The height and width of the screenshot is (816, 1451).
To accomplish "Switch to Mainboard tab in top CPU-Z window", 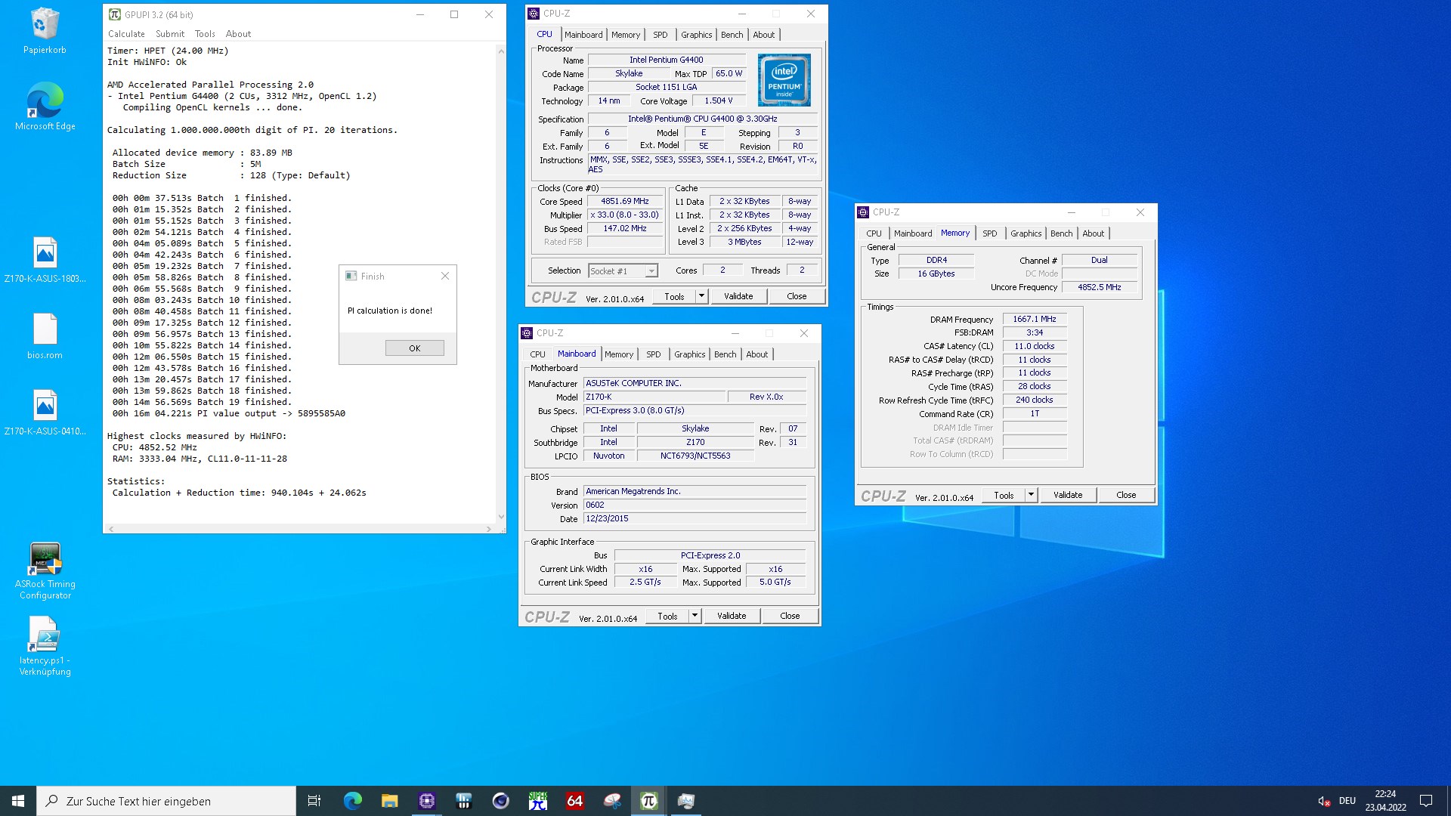I will [583, 35].
